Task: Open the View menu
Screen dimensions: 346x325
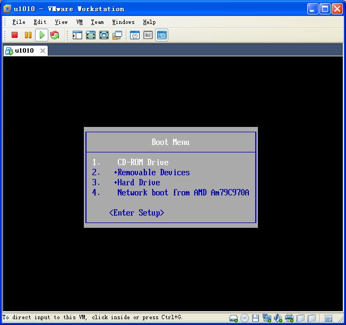Action: pos(61,22)
